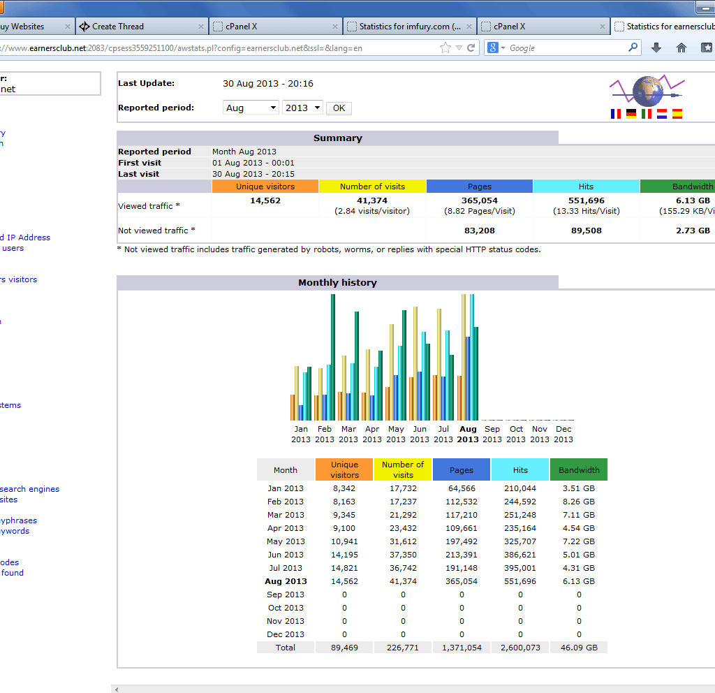
Task: Select the Mar 2013 pages value 117,210
Action: pos(462,515)
